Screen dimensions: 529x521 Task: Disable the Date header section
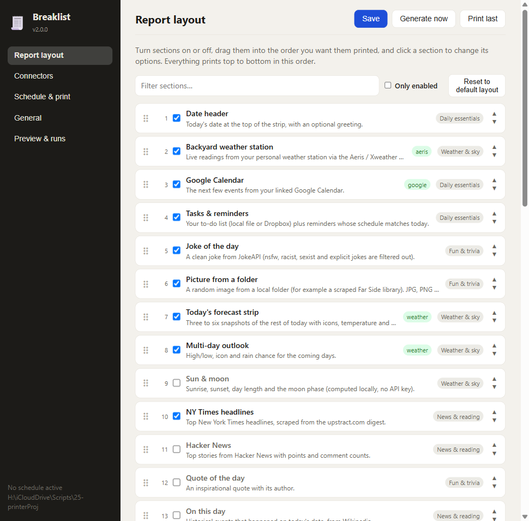click(x=177, y=118)
